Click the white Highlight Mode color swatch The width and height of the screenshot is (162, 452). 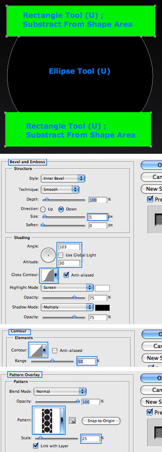point(102,288)
